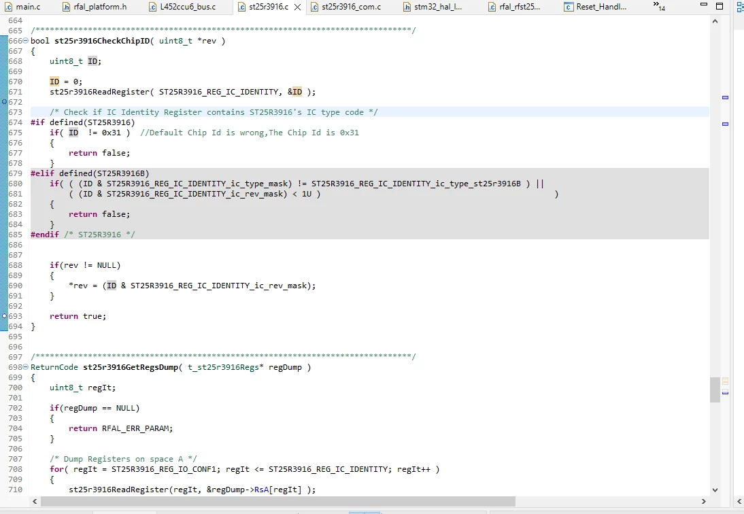Jump to the lowest blue overview ruler annotation

tap(725, 392)
